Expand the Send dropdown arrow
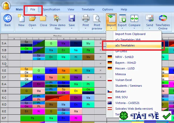The width and height of the screenshot is (174, 123). [x=149, y=28]
